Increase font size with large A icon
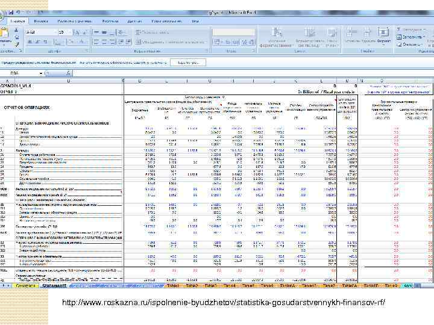 point(77,32)
